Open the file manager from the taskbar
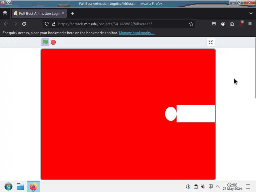 tap(20, 186)
